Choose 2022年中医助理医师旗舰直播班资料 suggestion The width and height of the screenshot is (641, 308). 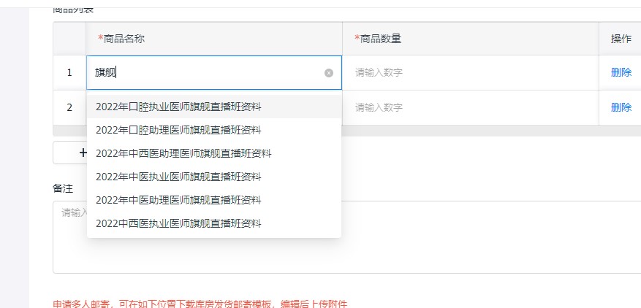[178, 200]
